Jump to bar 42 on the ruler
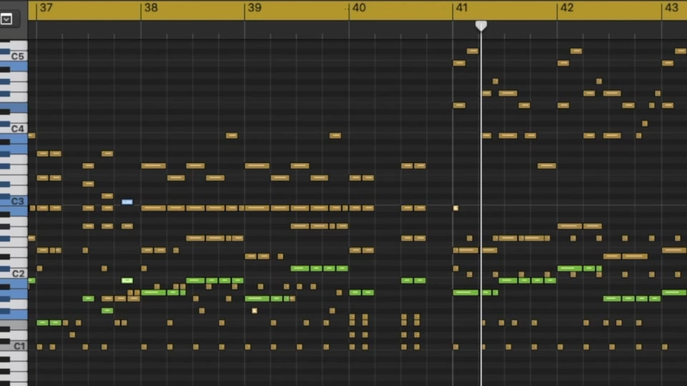The image size is (687, 386). tap(567, 8)
